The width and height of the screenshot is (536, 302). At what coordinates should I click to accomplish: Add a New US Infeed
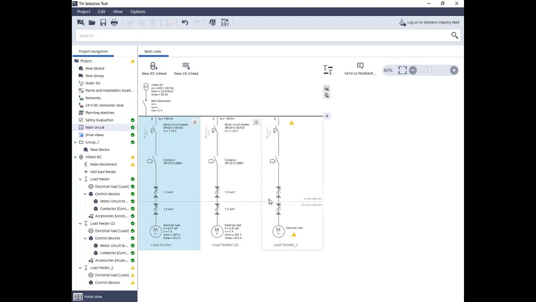coord(186,69)
